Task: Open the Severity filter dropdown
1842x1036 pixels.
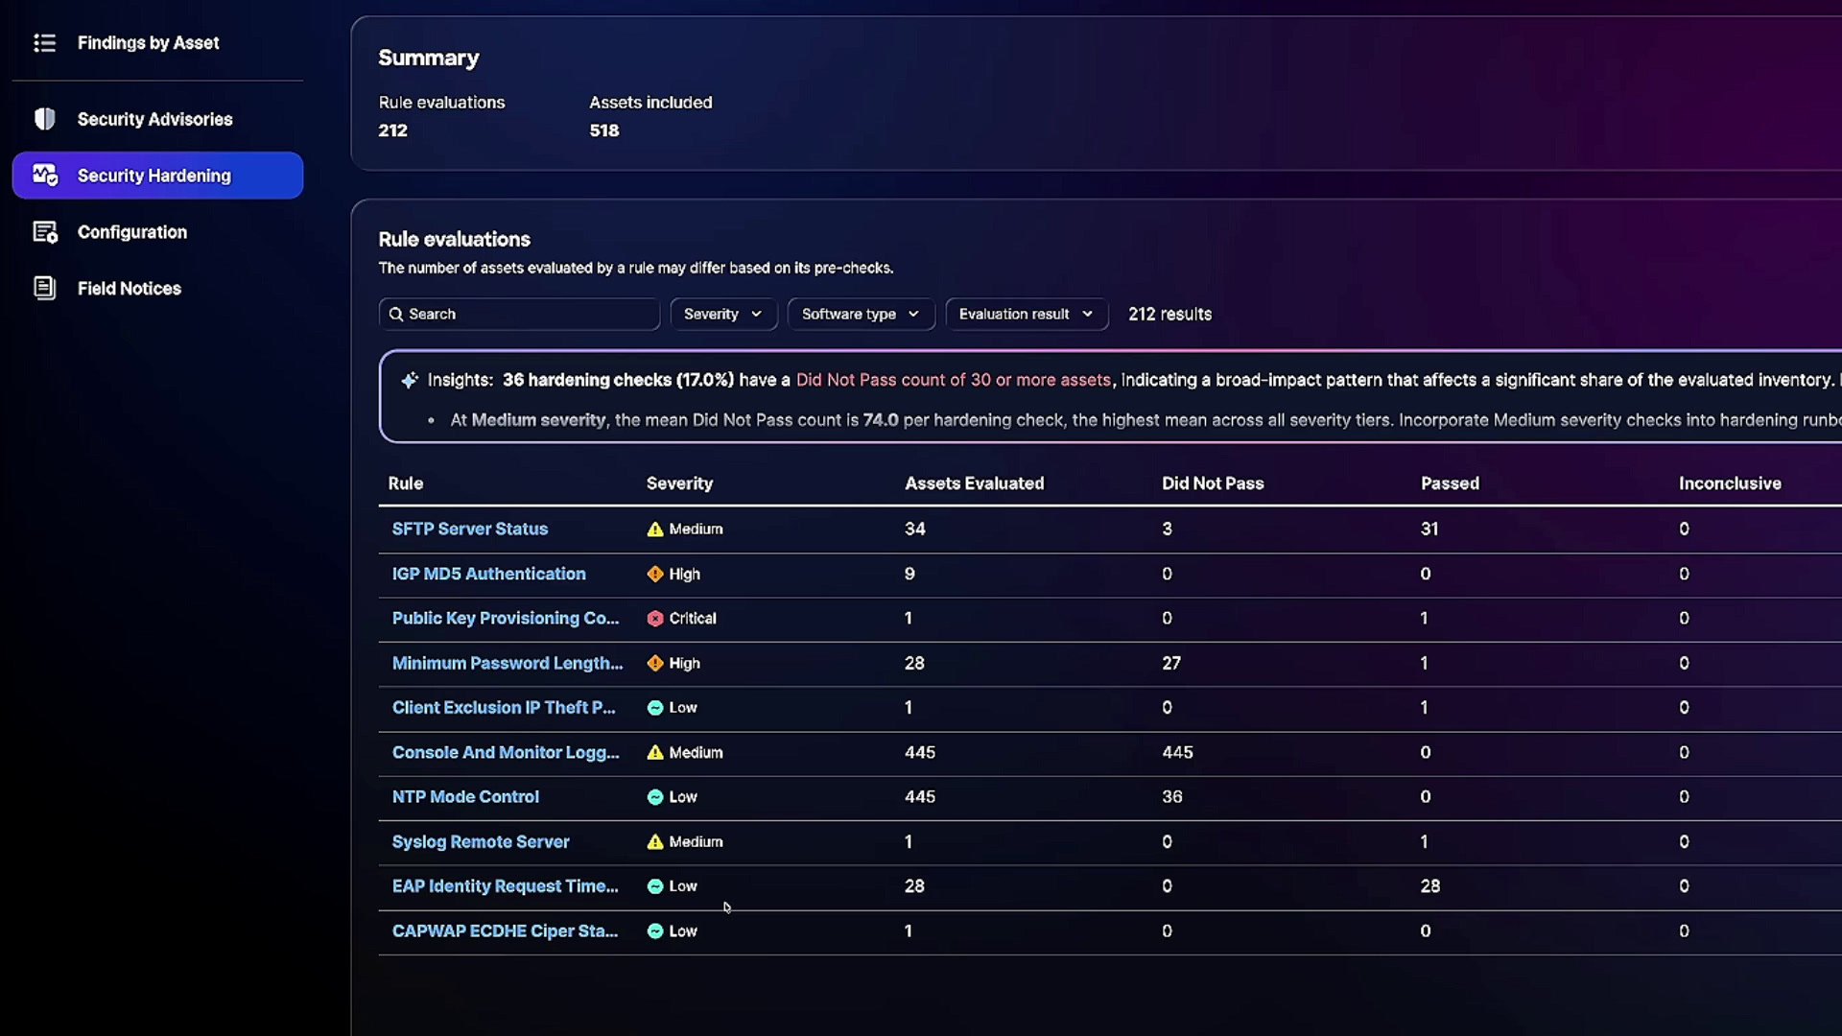Action: coord(723,315)
